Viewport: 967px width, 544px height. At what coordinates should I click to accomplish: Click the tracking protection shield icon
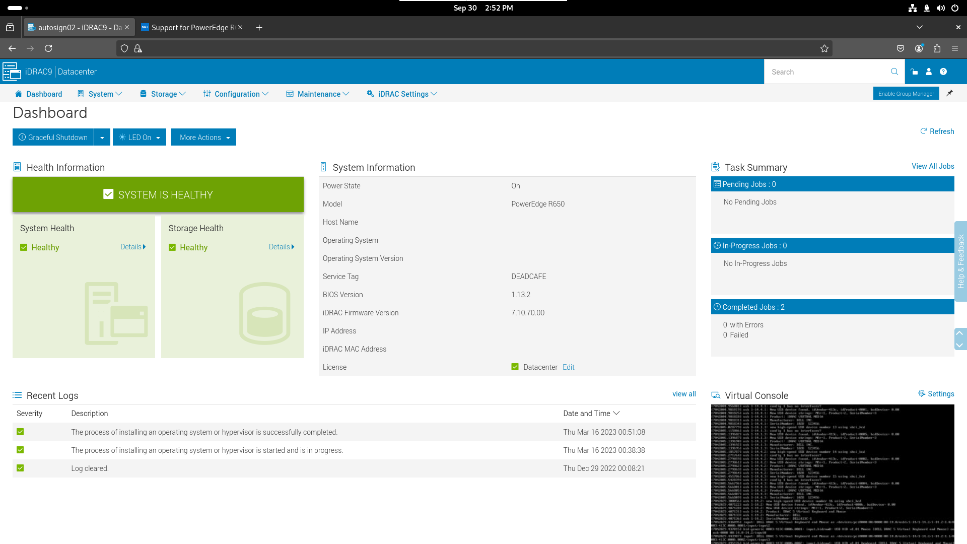click(124, 48)
